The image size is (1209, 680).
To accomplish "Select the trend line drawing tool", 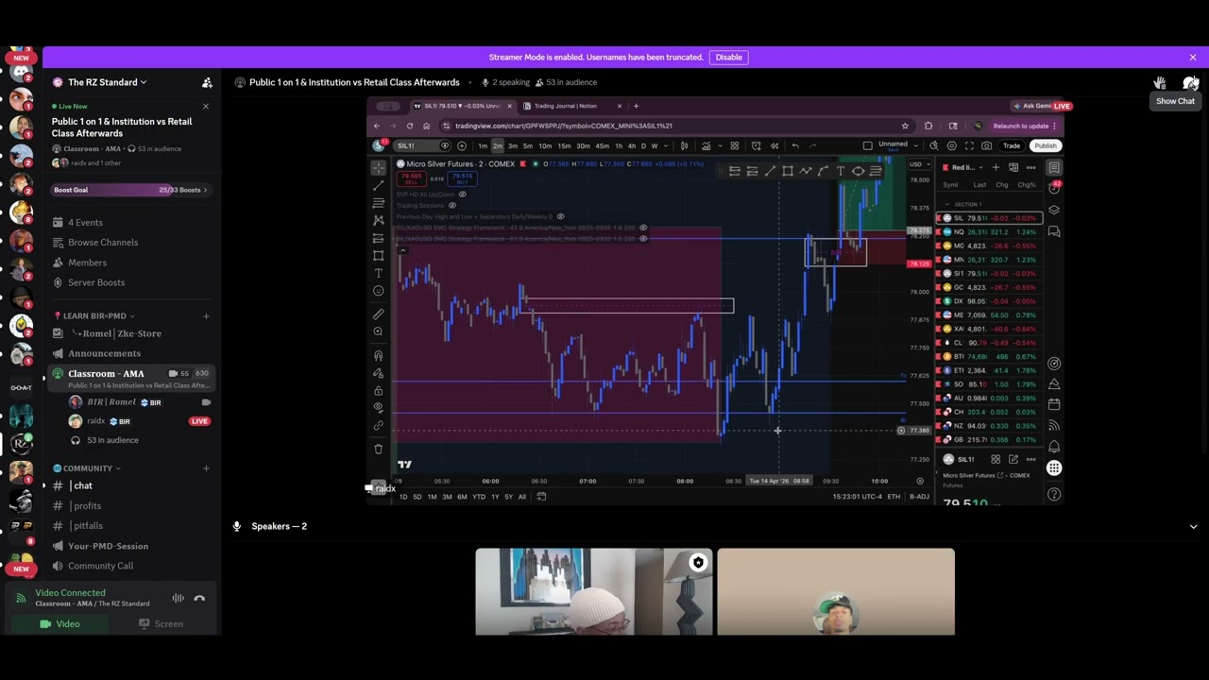I will pos(378,185).
